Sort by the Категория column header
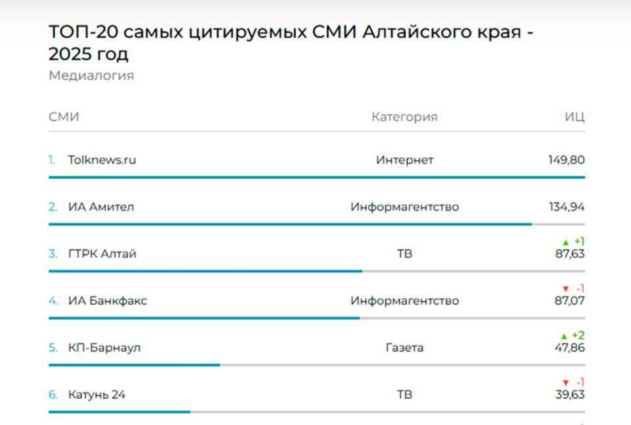 point(404,117)
